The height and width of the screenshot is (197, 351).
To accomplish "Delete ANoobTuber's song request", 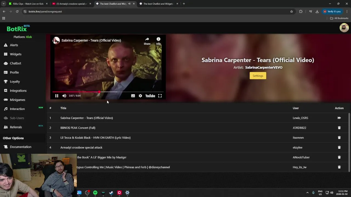I will 339,157.
